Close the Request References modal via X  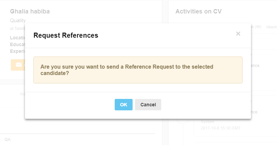click(238, 34)
